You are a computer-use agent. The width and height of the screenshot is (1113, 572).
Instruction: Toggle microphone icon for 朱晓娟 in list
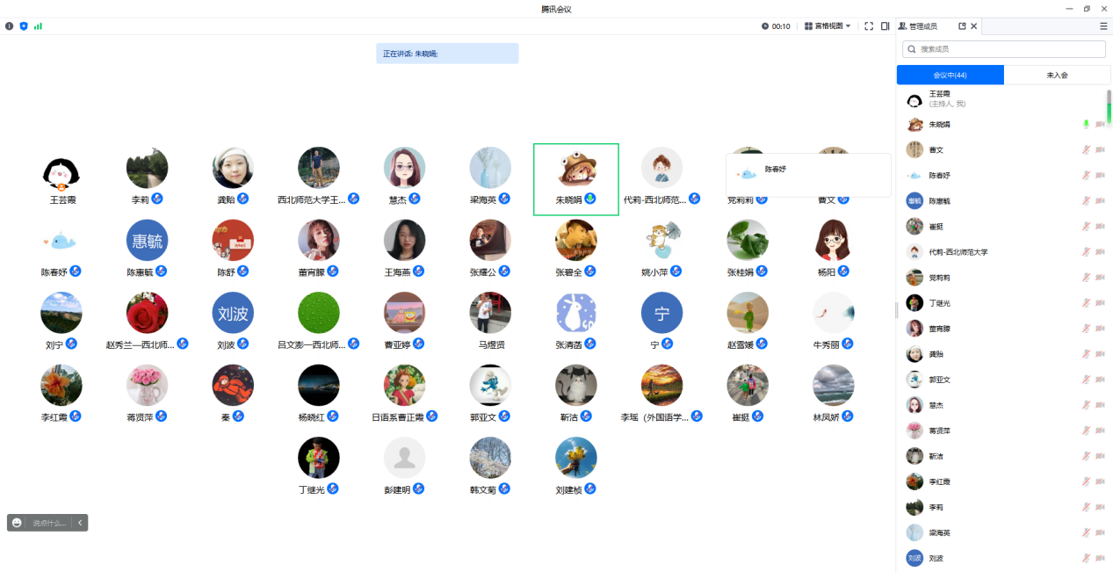tap(1086, 125)
